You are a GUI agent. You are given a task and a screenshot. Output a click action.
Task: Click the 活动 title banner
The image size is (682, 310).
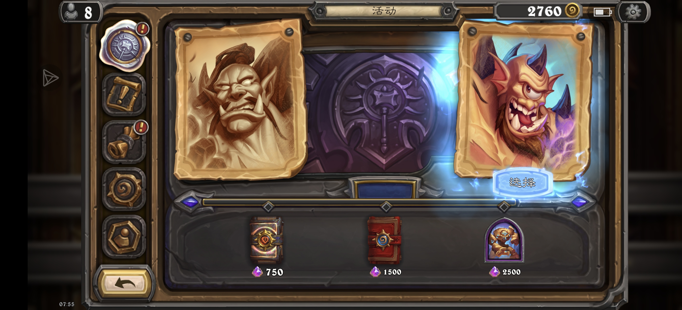384,11
